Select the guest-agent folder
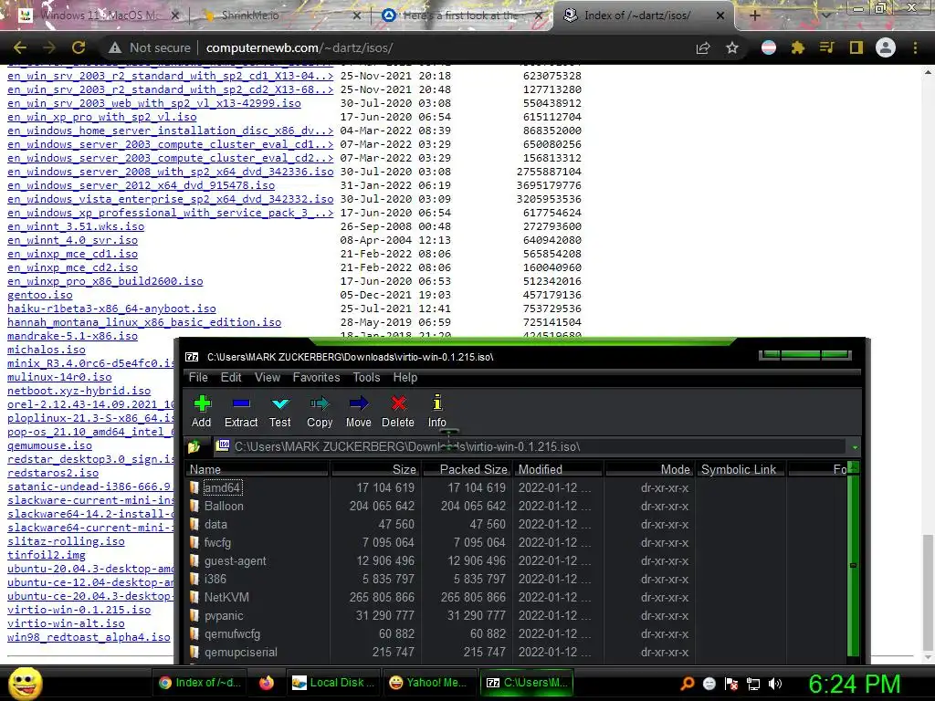935x701 pixels. tap(235, 561)
